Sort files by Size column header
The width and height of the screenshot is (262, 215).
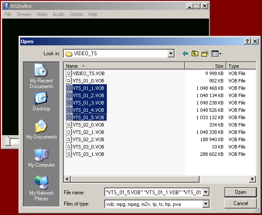[x=206, y=66]
